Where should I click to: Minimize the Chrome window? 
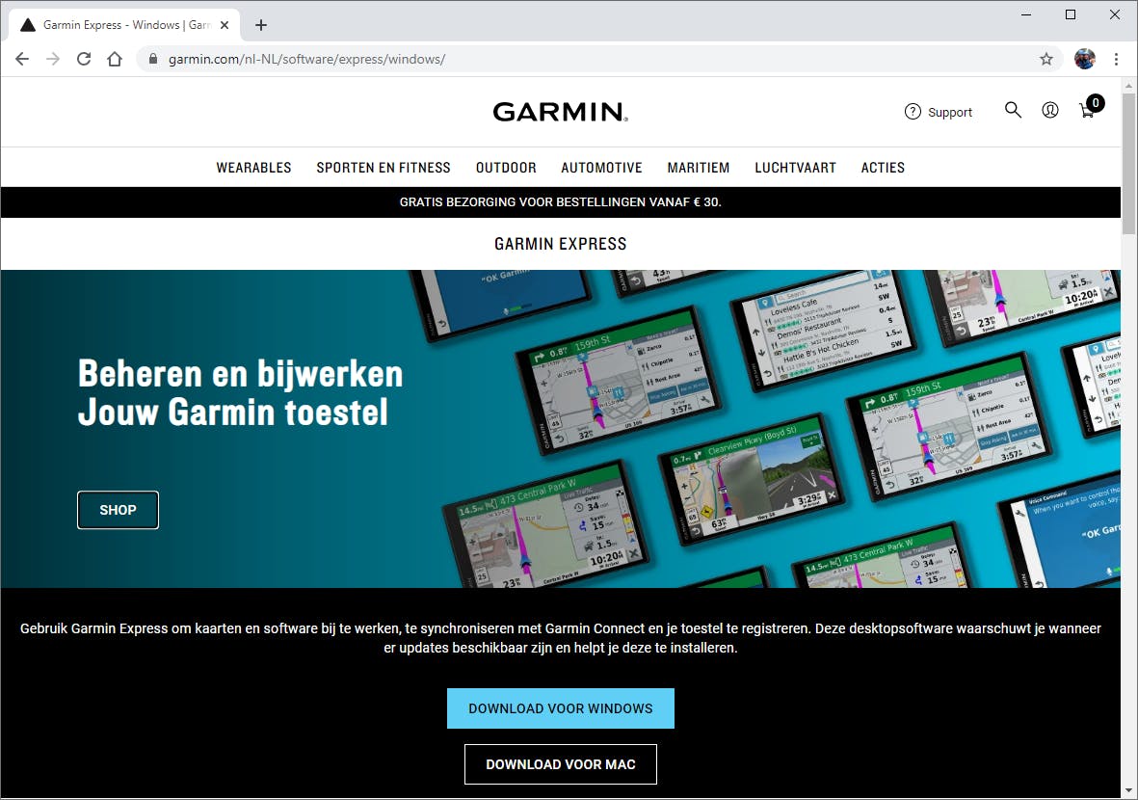1026,14
